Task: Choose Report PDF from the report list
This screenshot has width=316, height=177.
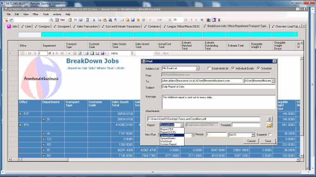Action: [167, 129]
